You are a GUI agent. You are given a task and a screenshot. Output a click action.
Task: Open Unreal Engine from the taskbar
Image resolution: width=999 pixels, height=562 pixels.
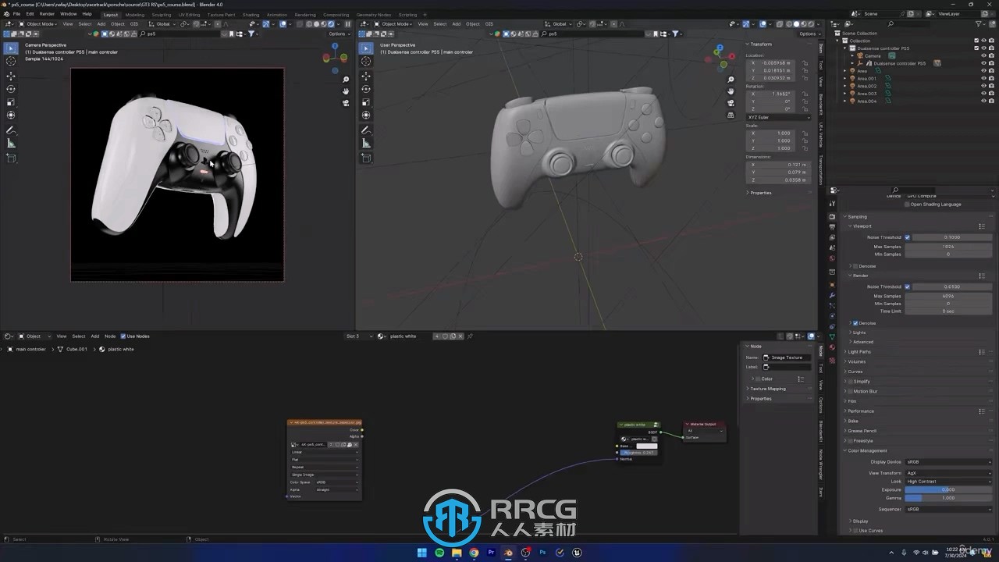coord(577,553)
